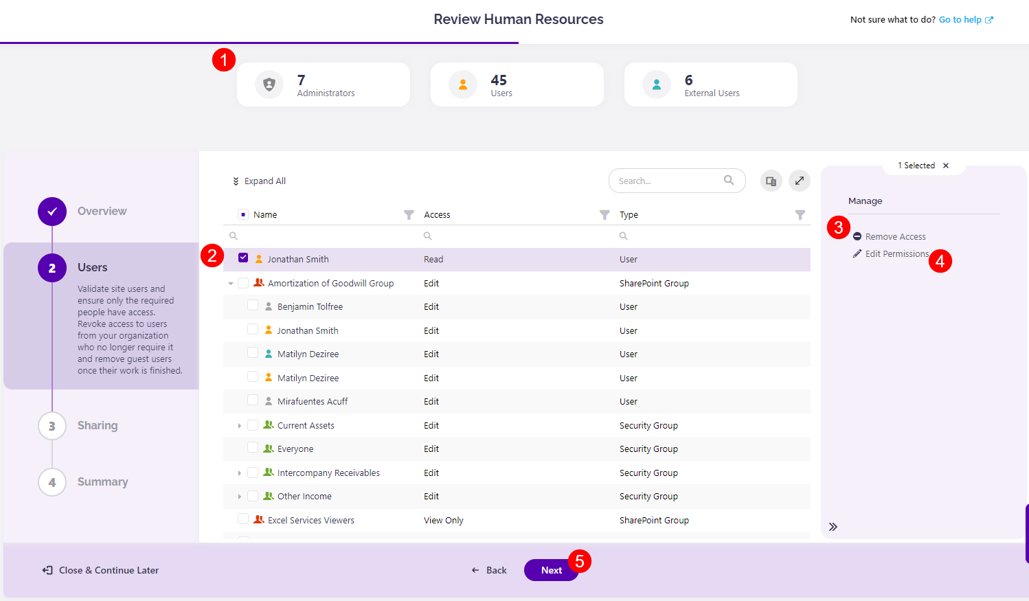Check the Everyone security group checkbox
1029x601 pixels.
click(x=252, y=446)
